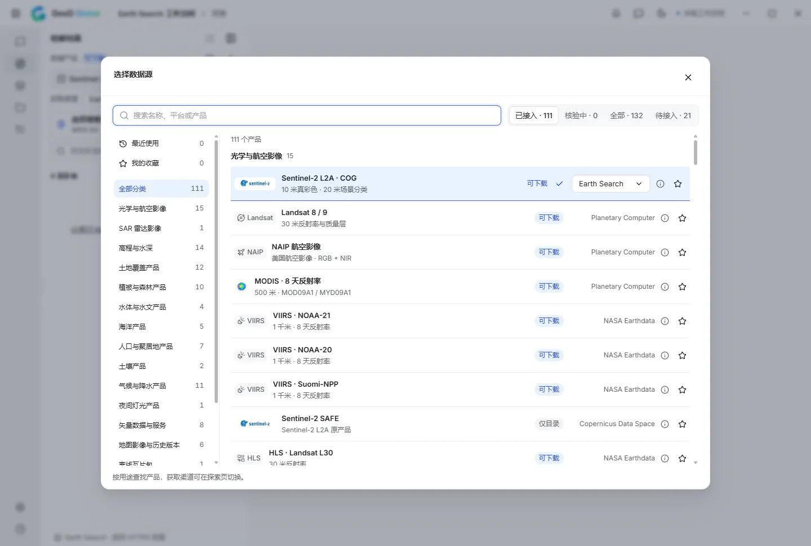The image size is (811, 546).
Task: Add NAIP 航空影像 to favorites
Action: tap(682, 252)
